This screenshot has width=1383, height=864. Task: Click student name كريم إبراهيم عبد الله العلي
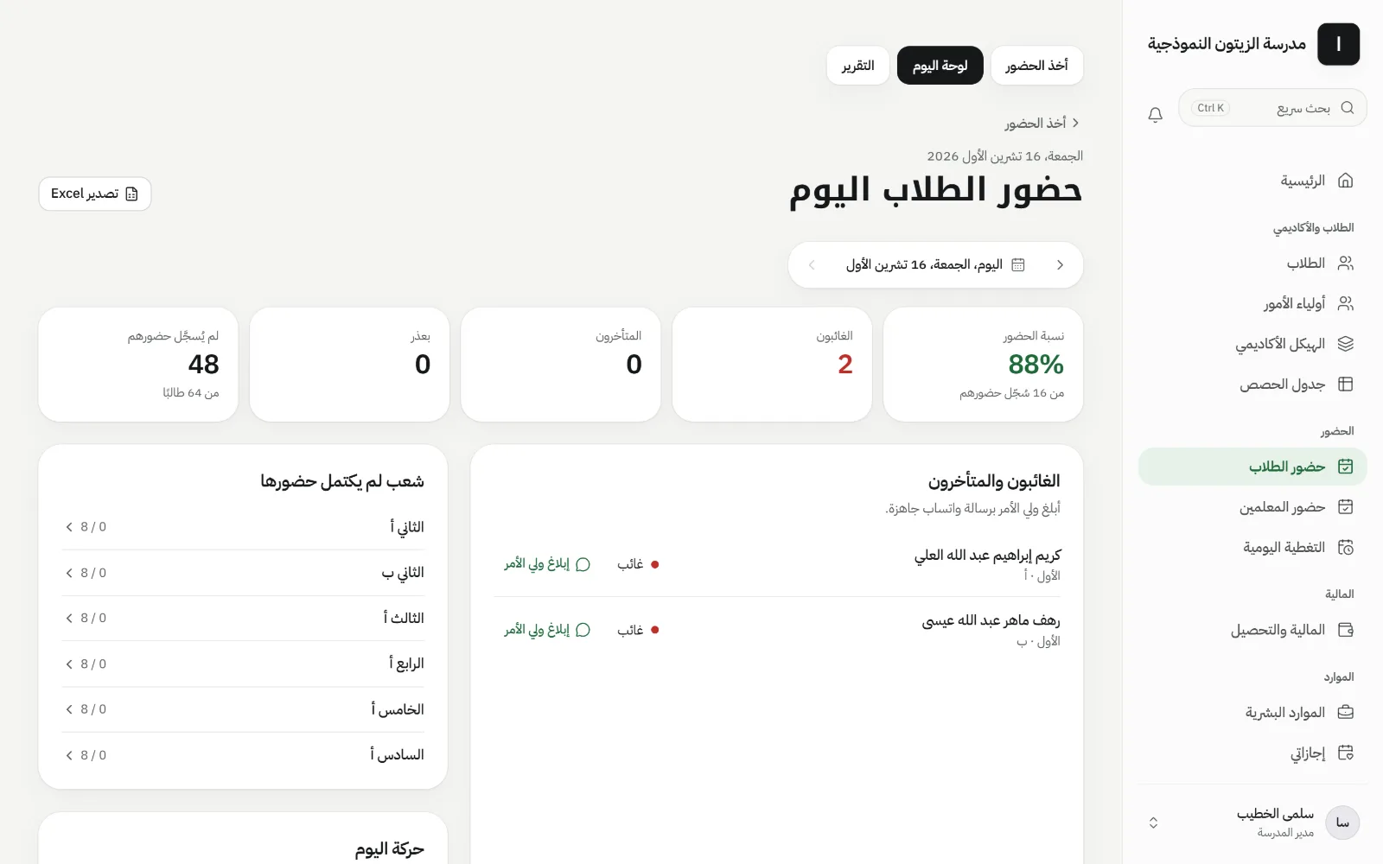(x=987, y=556)
